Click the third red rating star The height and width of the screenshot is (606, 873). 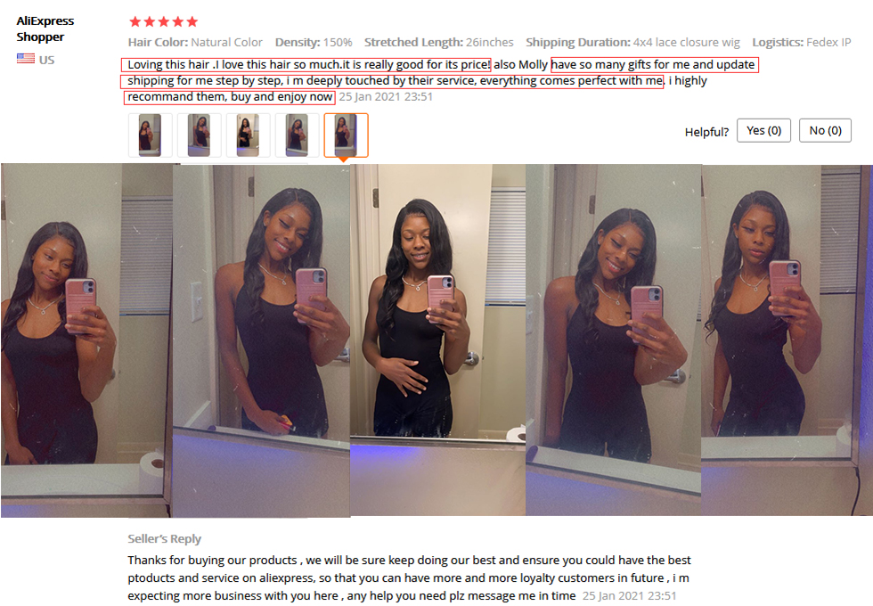(x=164, y=21)
